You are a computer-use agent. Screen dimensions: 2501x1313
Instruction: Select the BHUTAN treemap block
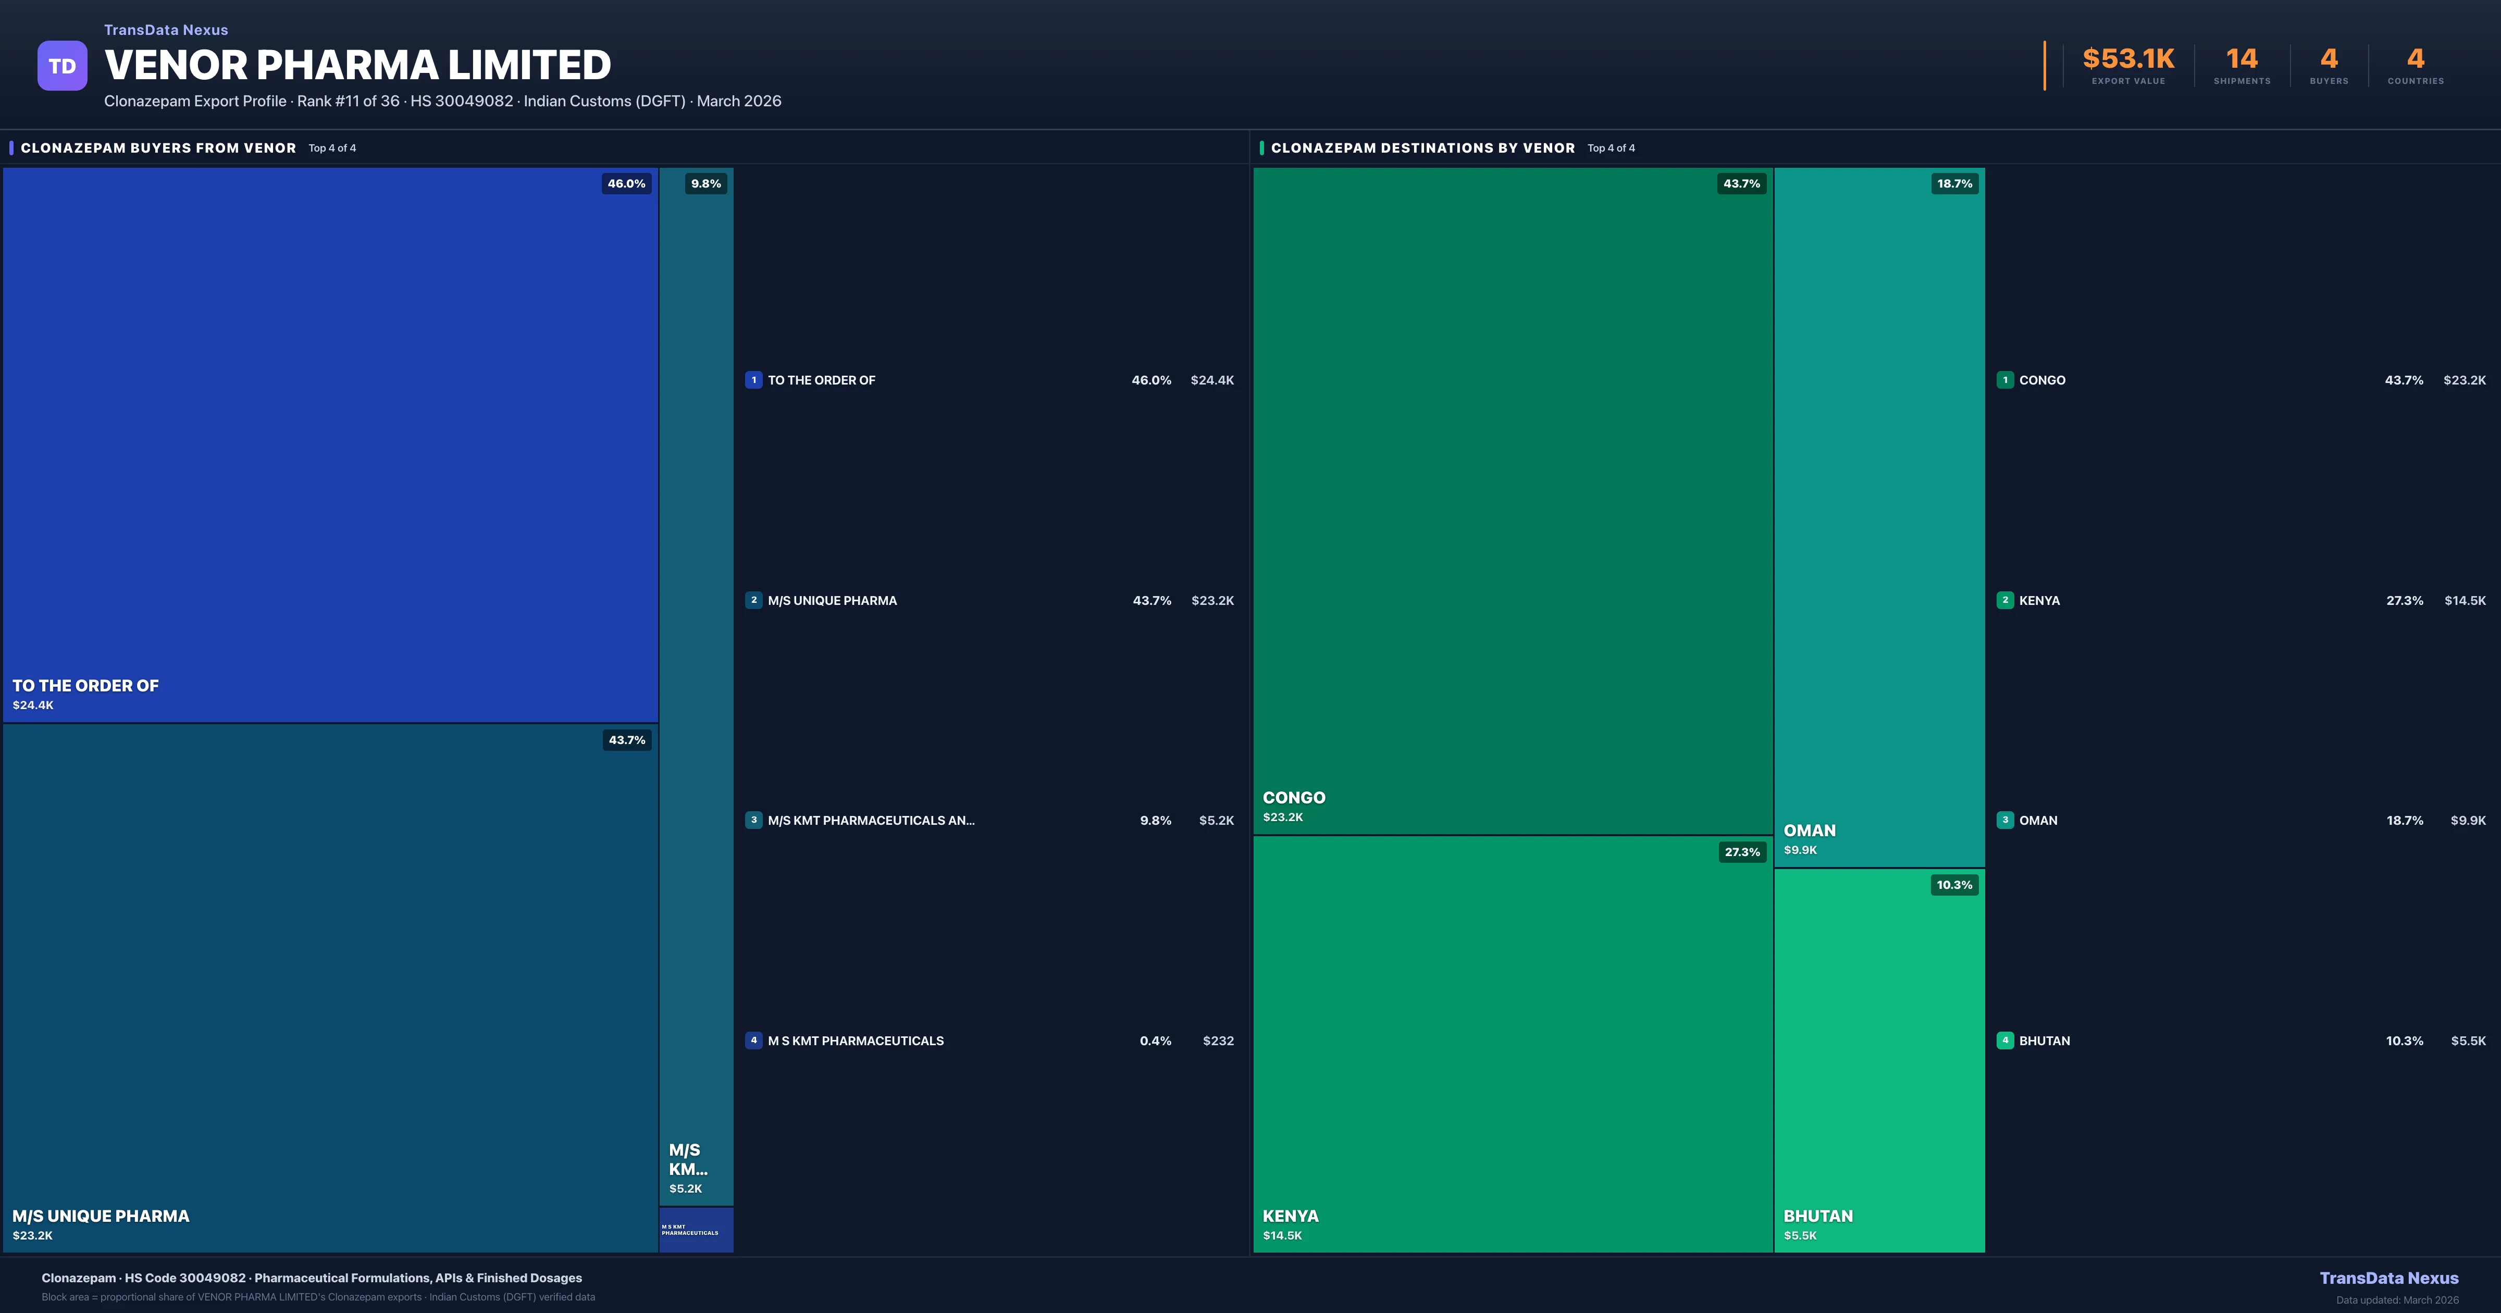pyautogui.click(x=1879, y=1060)
